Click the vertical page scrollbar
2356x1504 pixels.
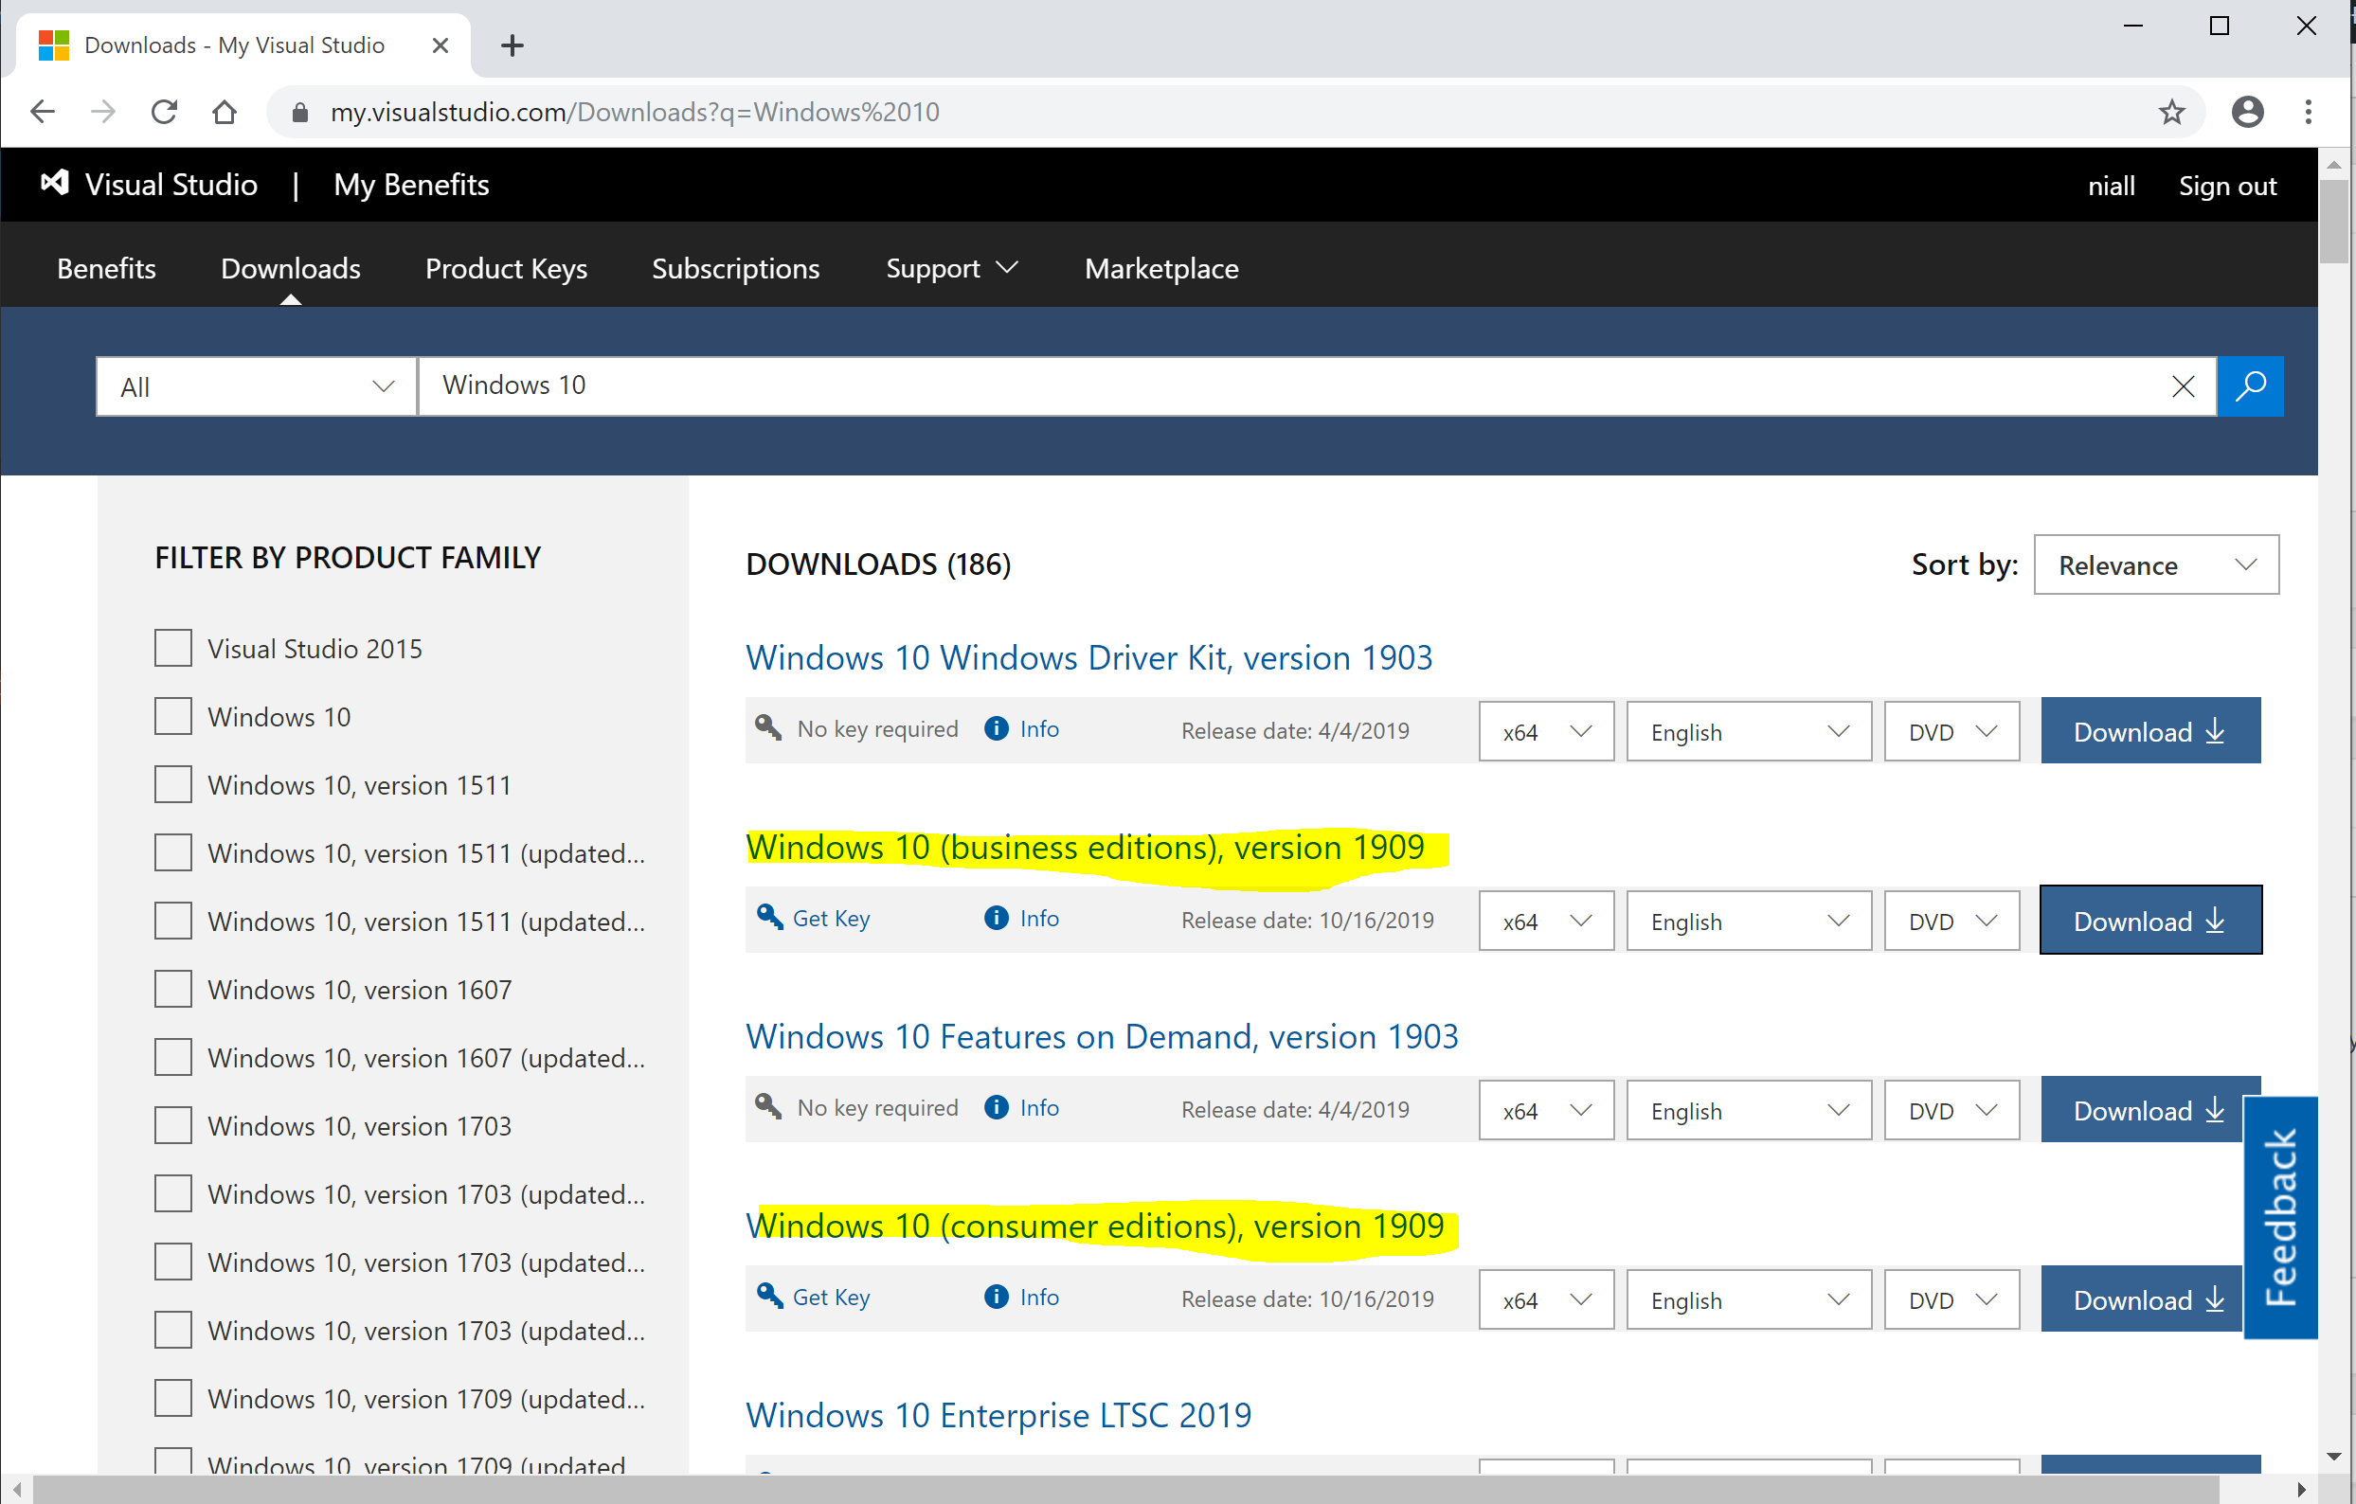click(x=2333, y=221)
